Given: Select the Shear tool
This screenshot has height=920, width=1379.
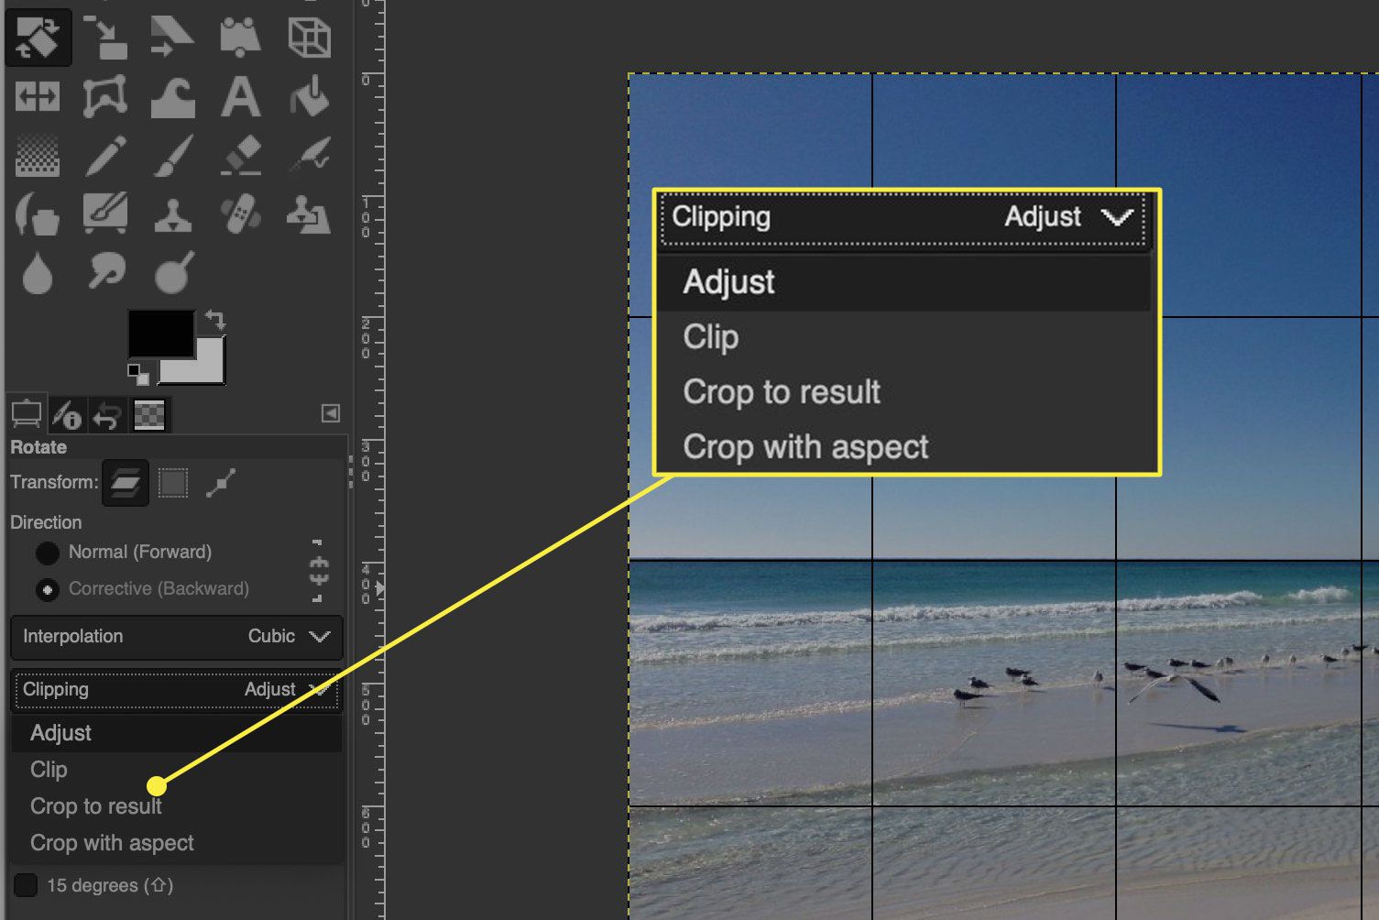Looking at the screenshot, I should [x=172, y=37].
